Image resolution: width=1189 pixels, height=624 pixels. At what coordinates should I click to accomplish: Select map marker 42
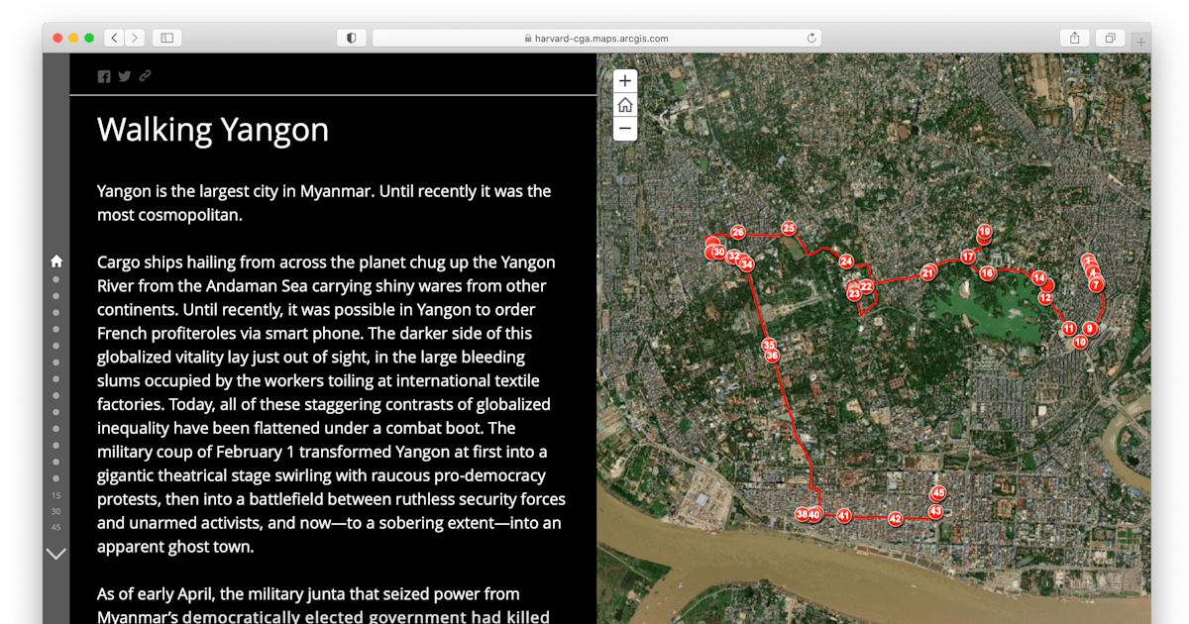tap(895, 519)
